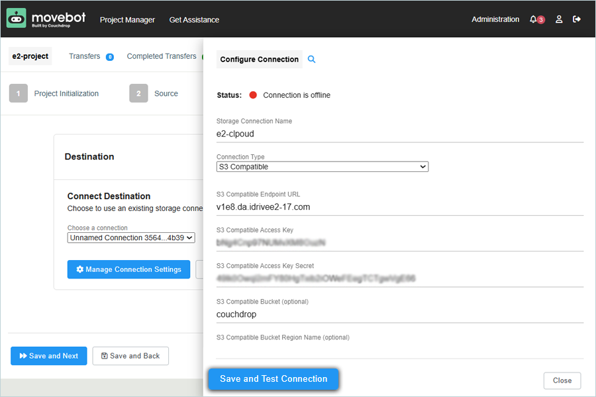596x397 pixels.
Task: Open the user profile icon
Action: [559, 20]
